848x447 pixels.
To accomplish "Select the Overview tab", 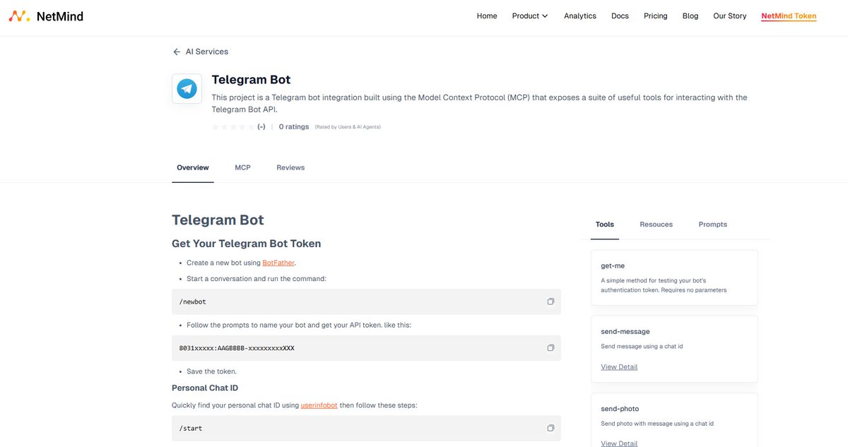I will click(x=193, y=167).
